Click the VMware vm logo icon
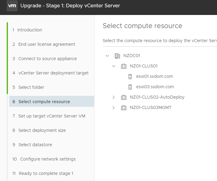This screenshot has width=217, height=181. [x=12, y=6]
